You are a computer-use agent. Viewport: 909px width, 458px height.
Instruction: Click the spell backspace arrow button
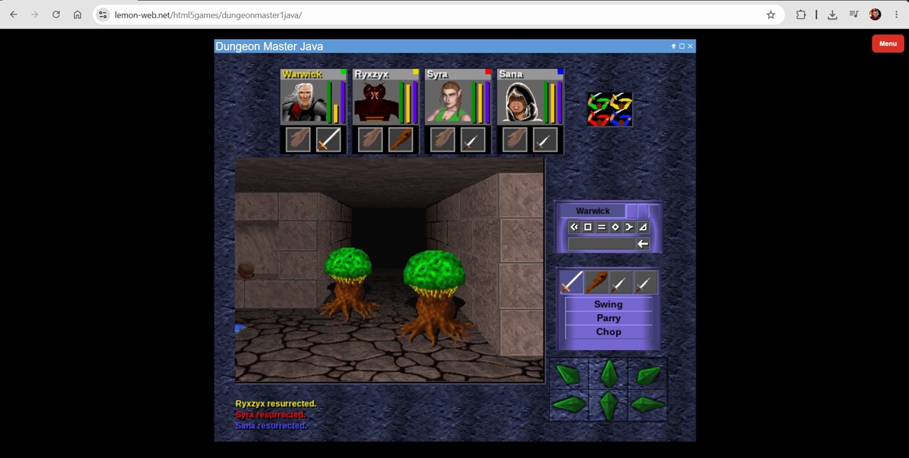(x=643, y=244)
